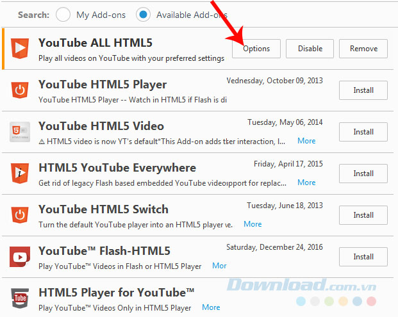Click description 'Play YouTube™ Videos in Flash or HTML5'
Image resolution: width=398 pixels, height=317 pixels.
coord(120,266)
